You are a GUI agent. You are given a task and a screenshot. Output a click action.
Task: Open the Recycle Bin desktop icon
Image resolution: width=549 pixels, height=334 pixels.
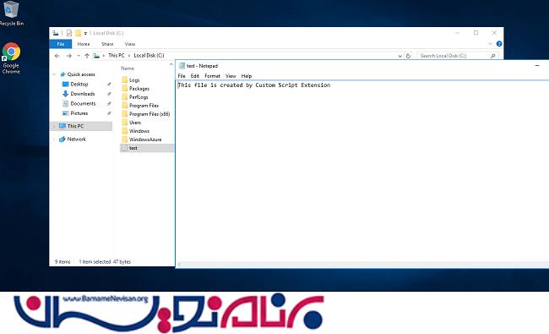[10, 14]
